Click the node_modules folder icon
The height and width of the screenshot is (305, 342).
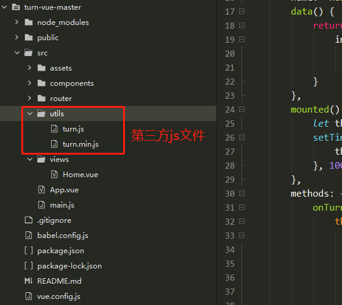[29, 23]
